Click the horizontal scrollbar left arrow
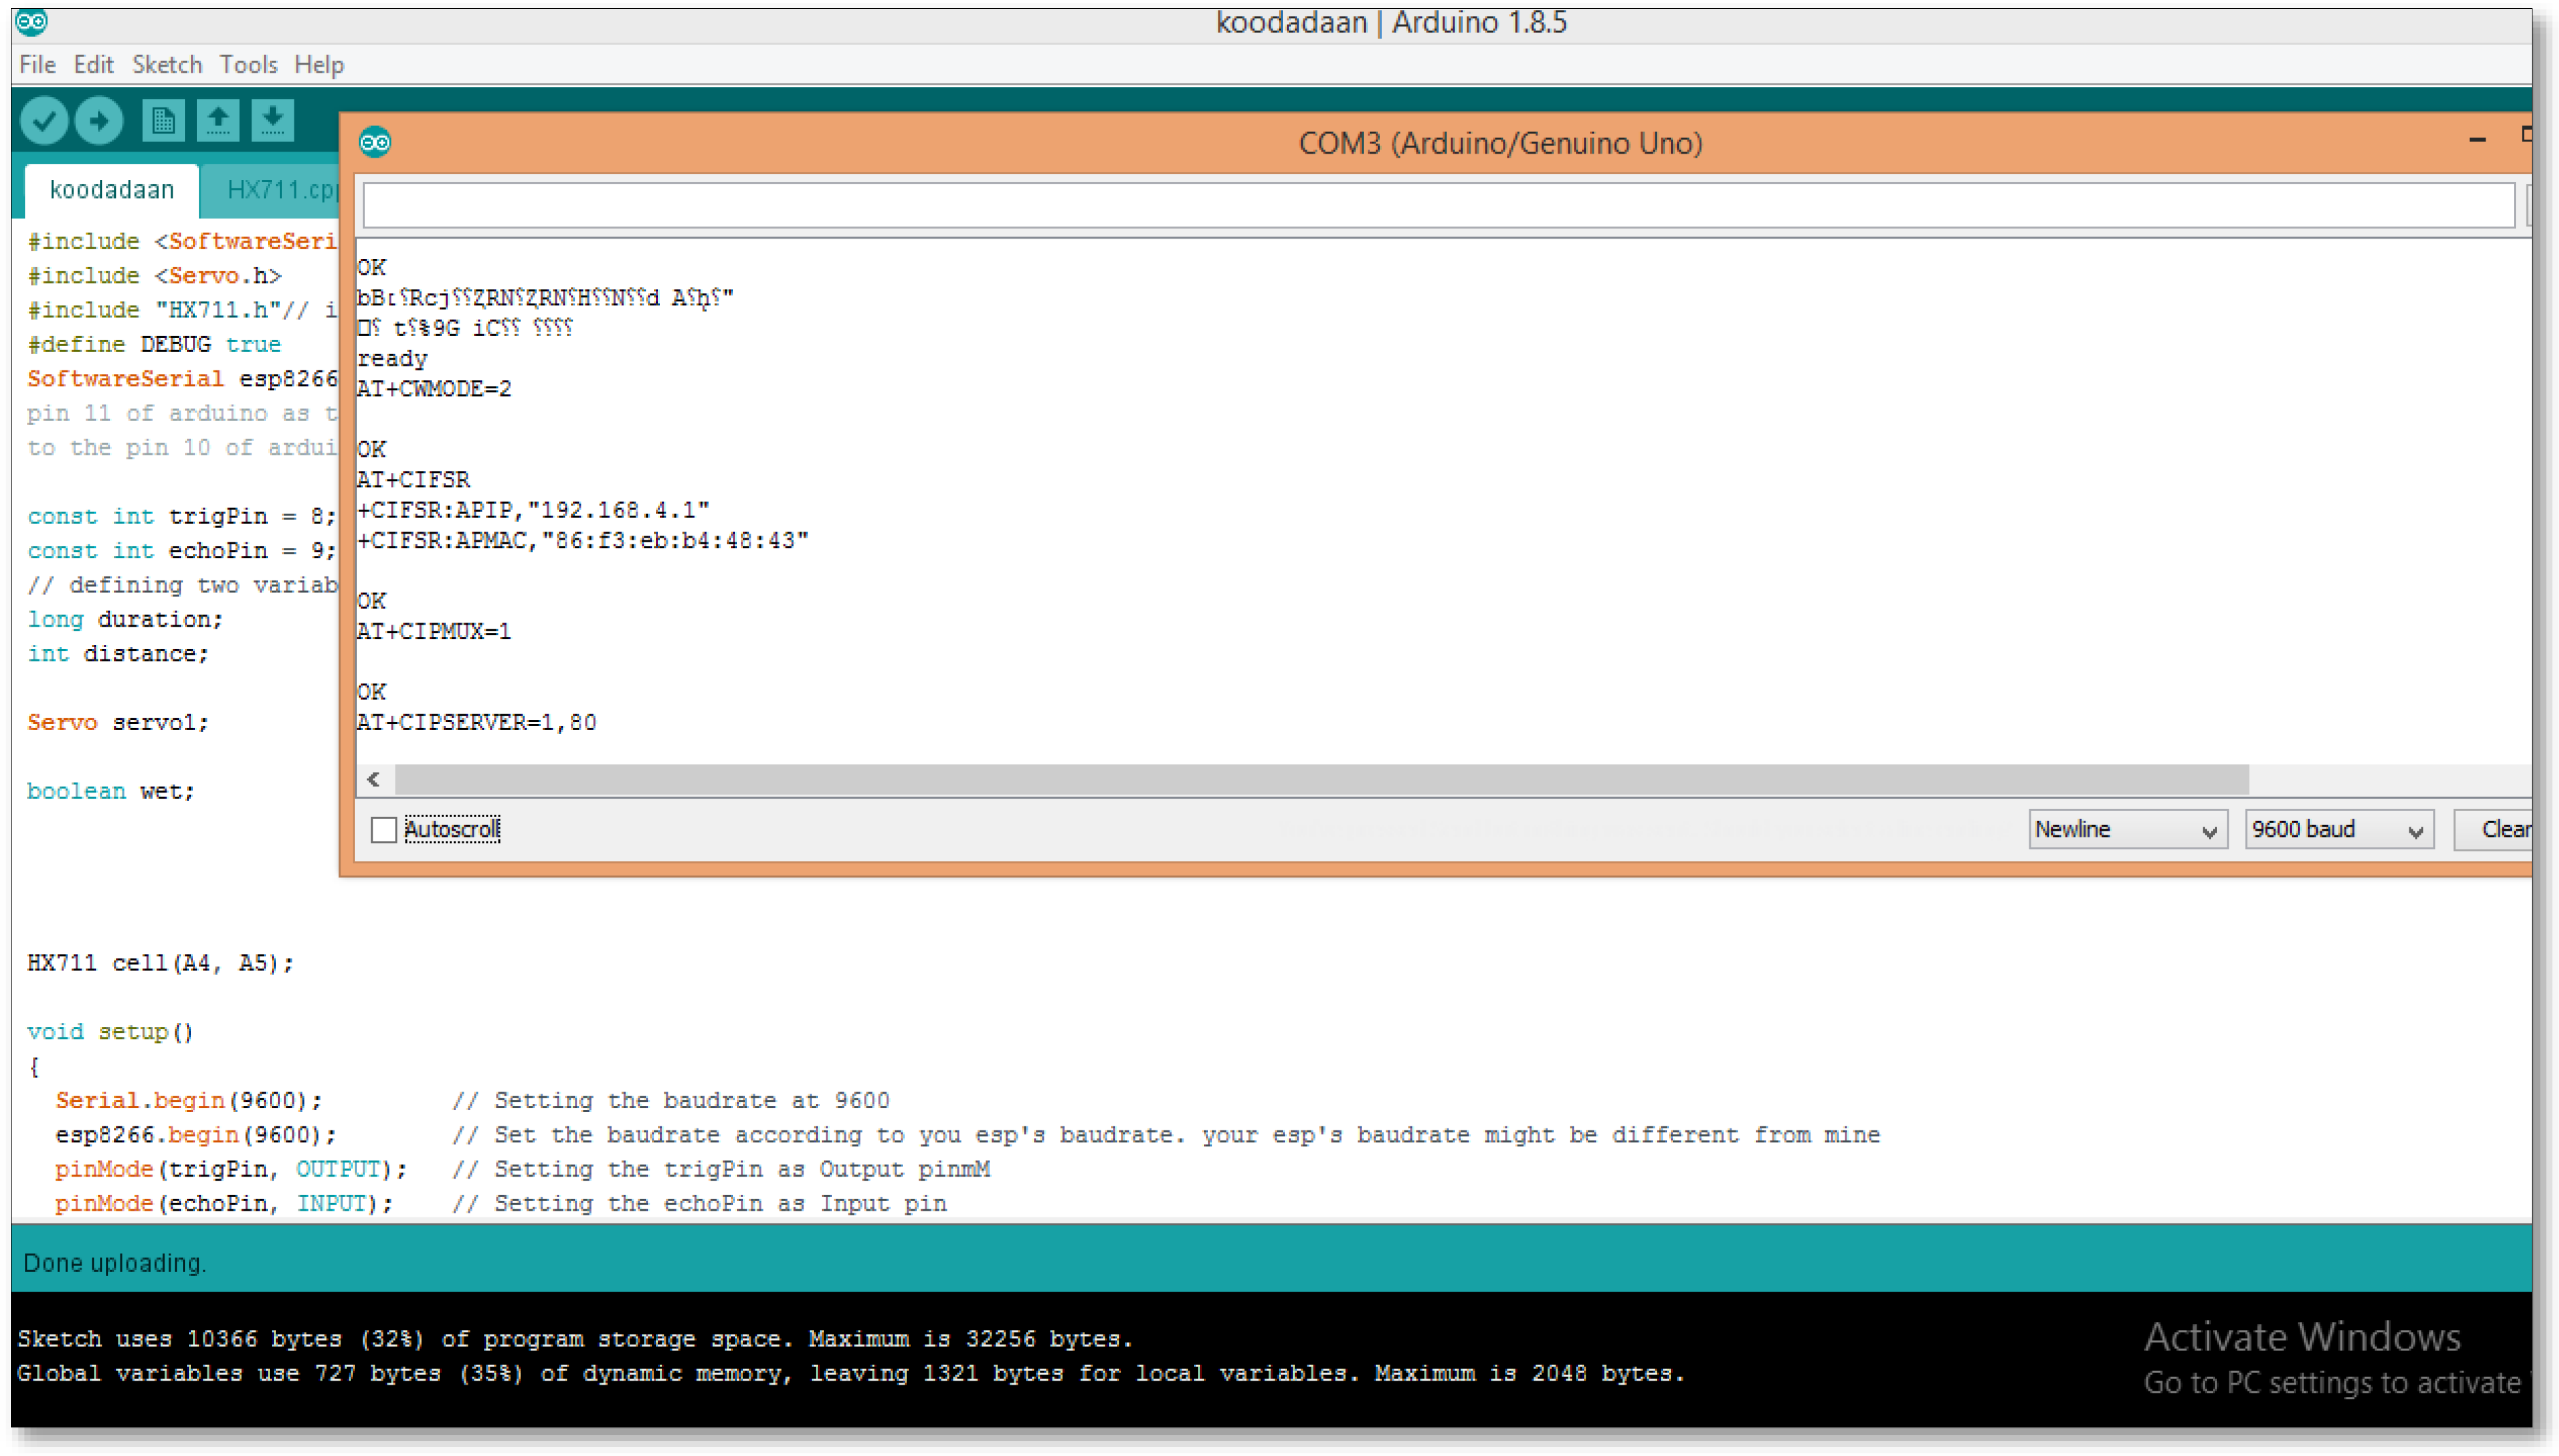This screenshot has height=1456, width=2559. 374,779
